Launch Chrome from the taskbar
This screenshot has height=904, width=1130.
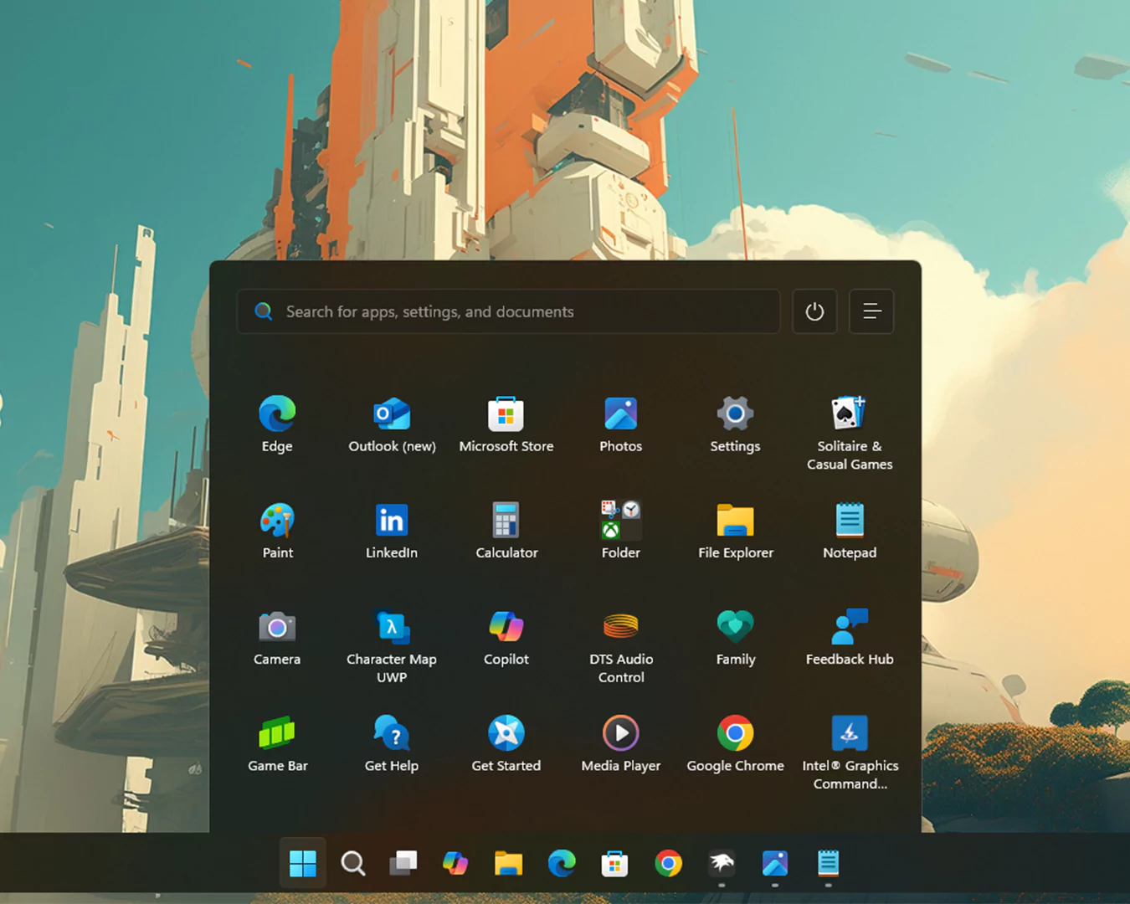(x=668, y=863)
